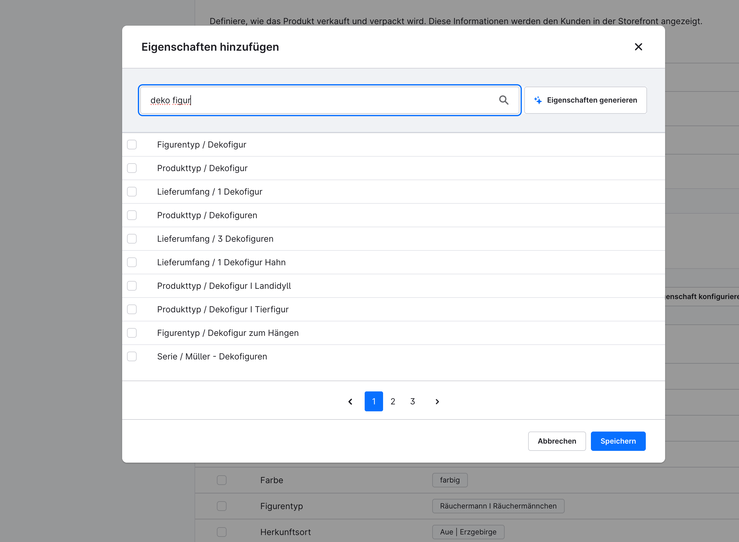Viewport: 739px width, 542px height.
Task: Tick Produkttyp / Dekofigur I Tierfigur checkbox
Action: (x=132, y=309)
